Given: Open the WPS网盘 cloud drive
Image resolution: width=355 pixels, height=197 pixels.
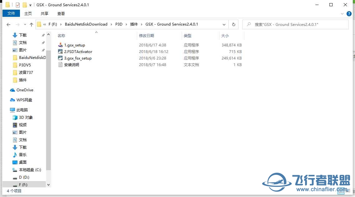Looking at the screenshot, I should [21, 100].
